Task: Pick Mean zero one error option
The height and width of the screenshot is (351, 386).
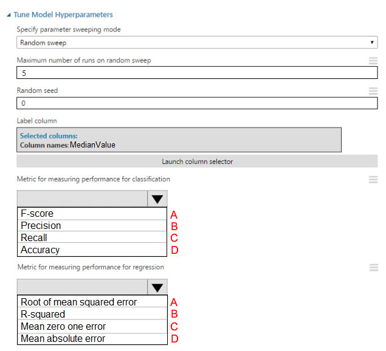Action: click(x=92, y=326)
